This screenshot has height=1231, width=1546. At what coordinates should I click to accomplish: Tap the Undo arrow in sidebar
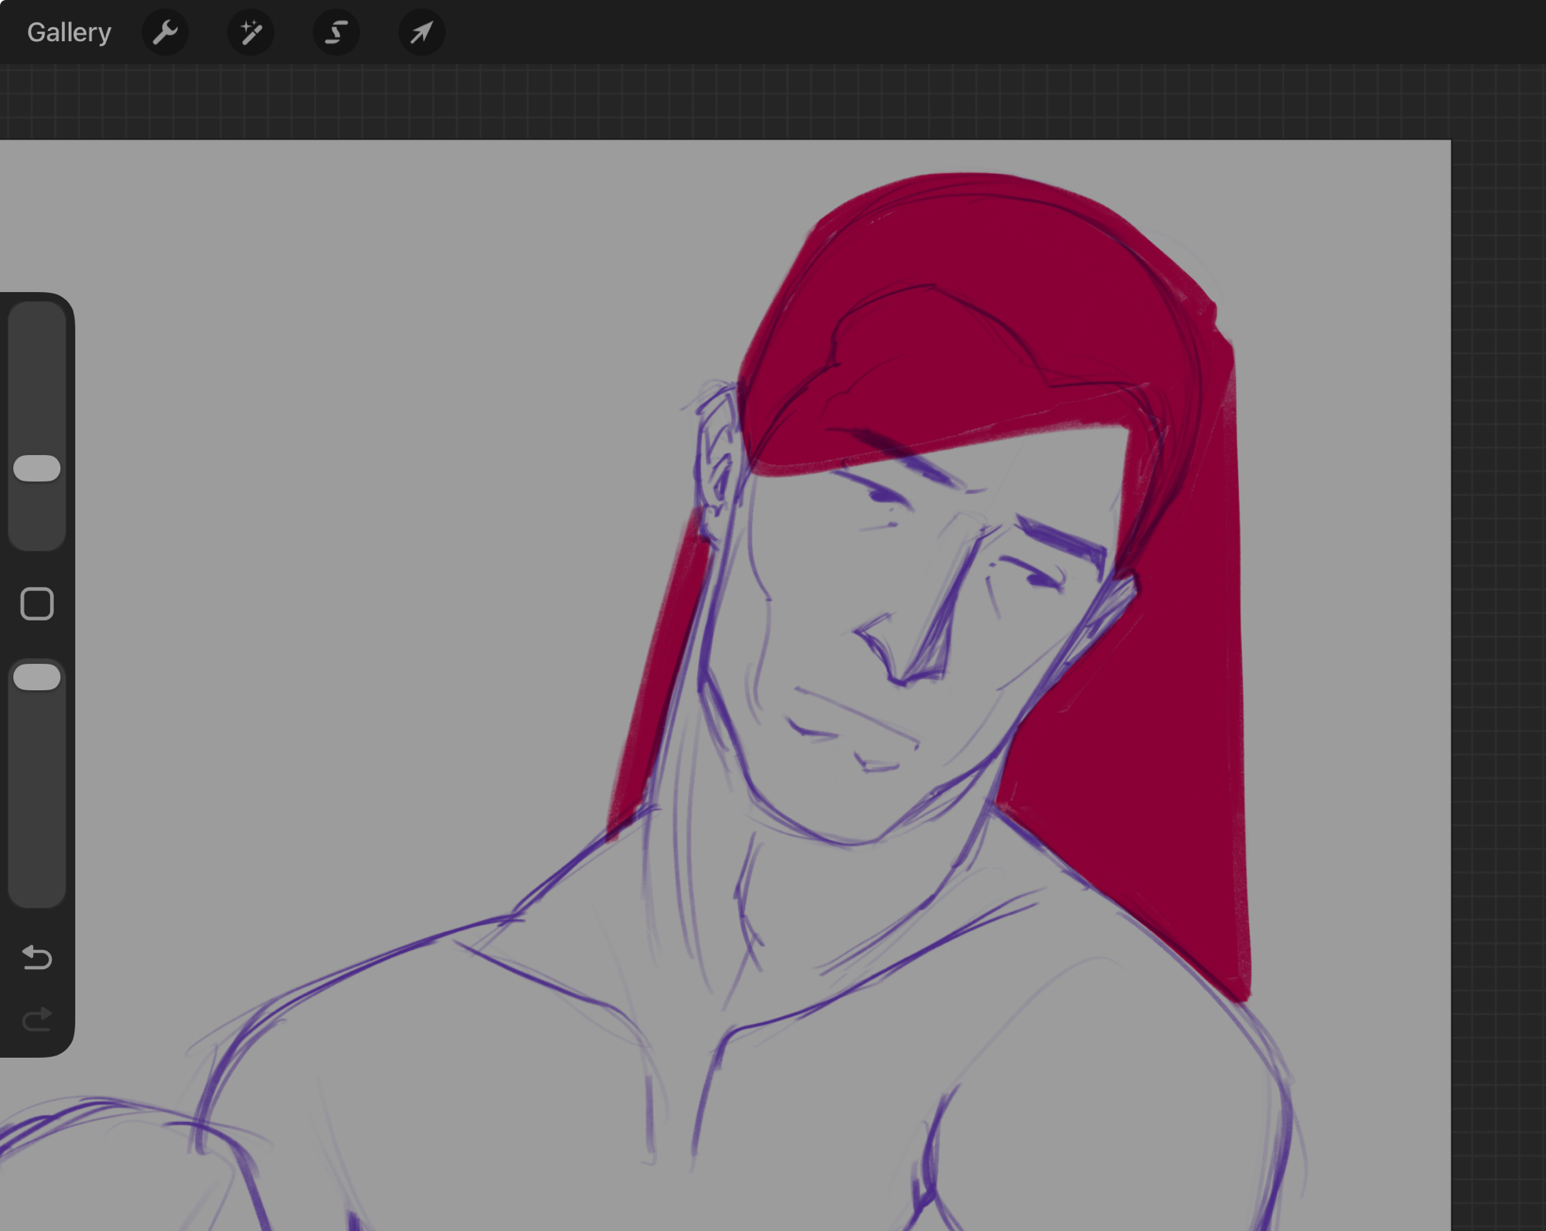point(36,957)
